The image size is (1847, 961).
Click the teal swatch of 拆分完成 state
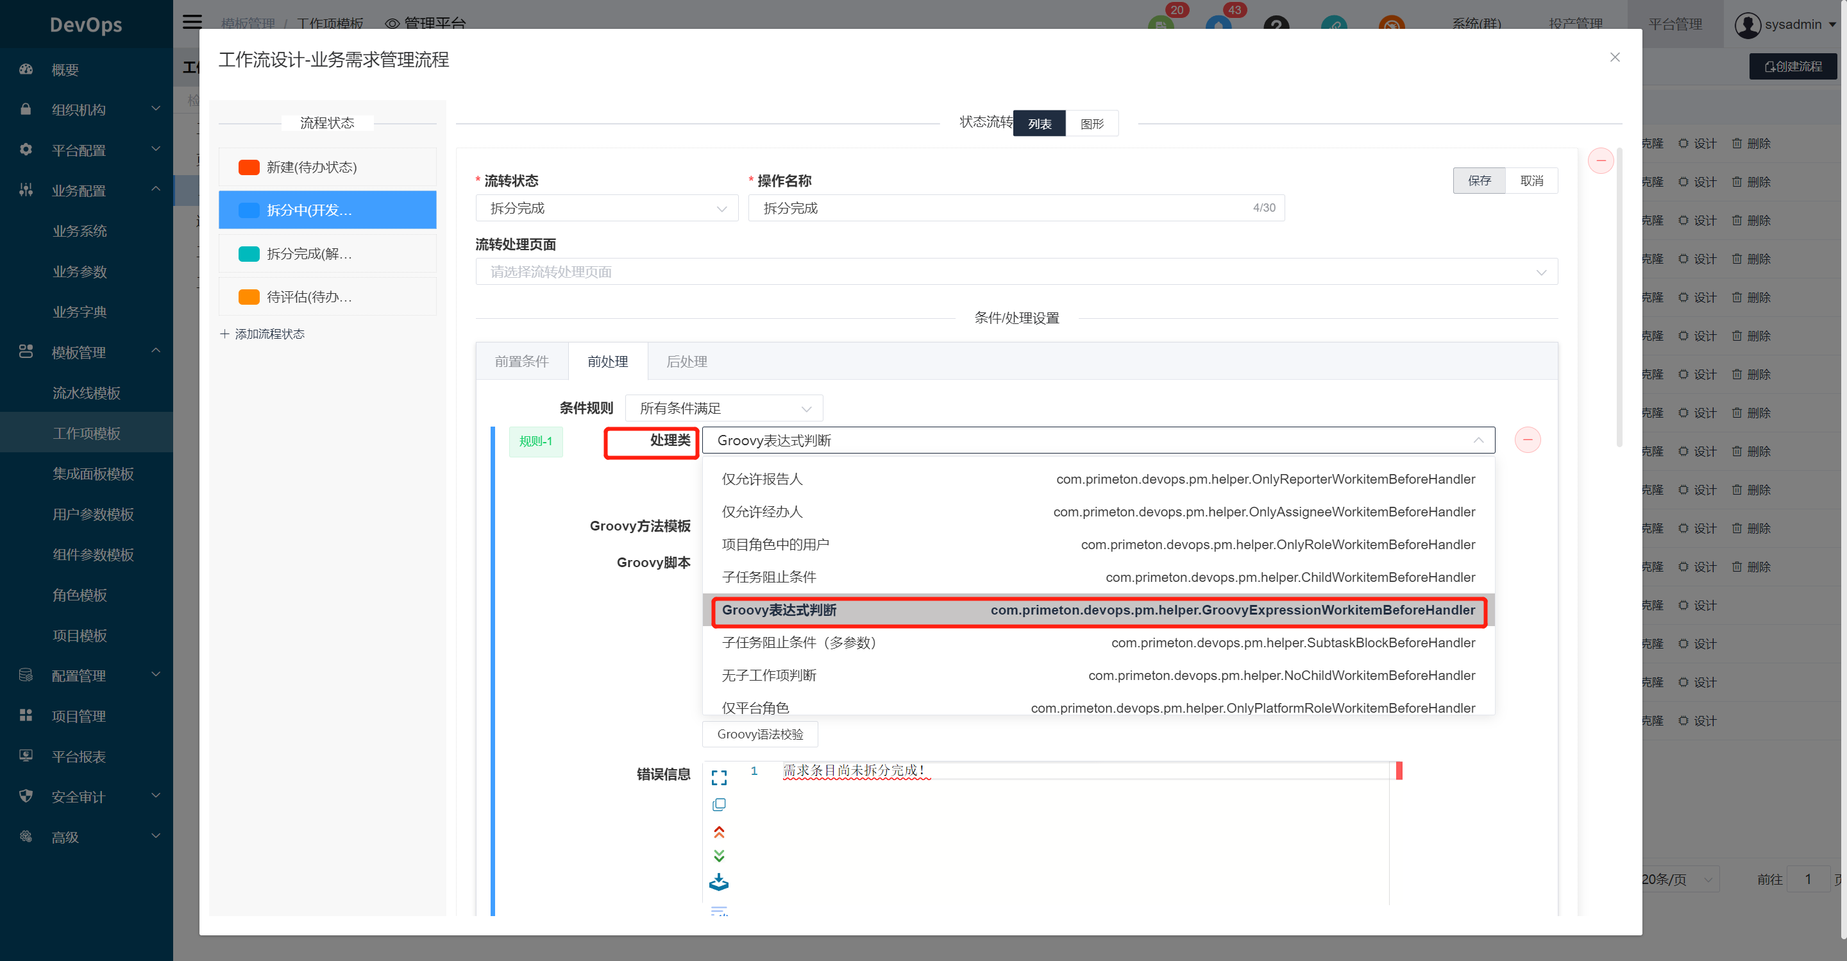point(249,254)
